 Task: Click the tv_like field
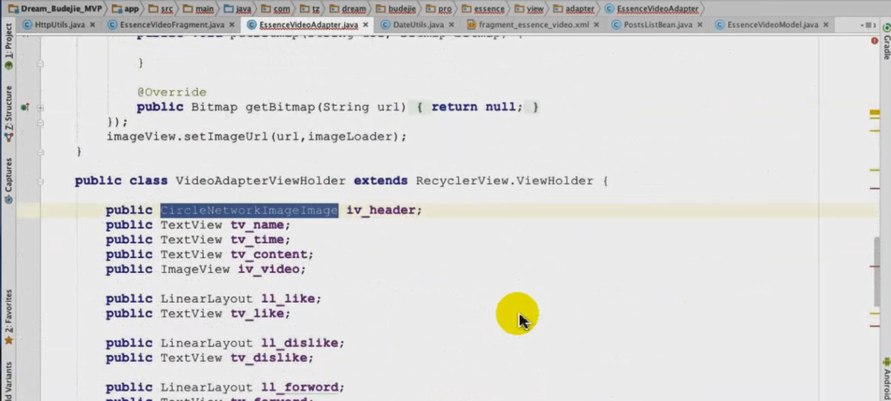click(258, 314)
